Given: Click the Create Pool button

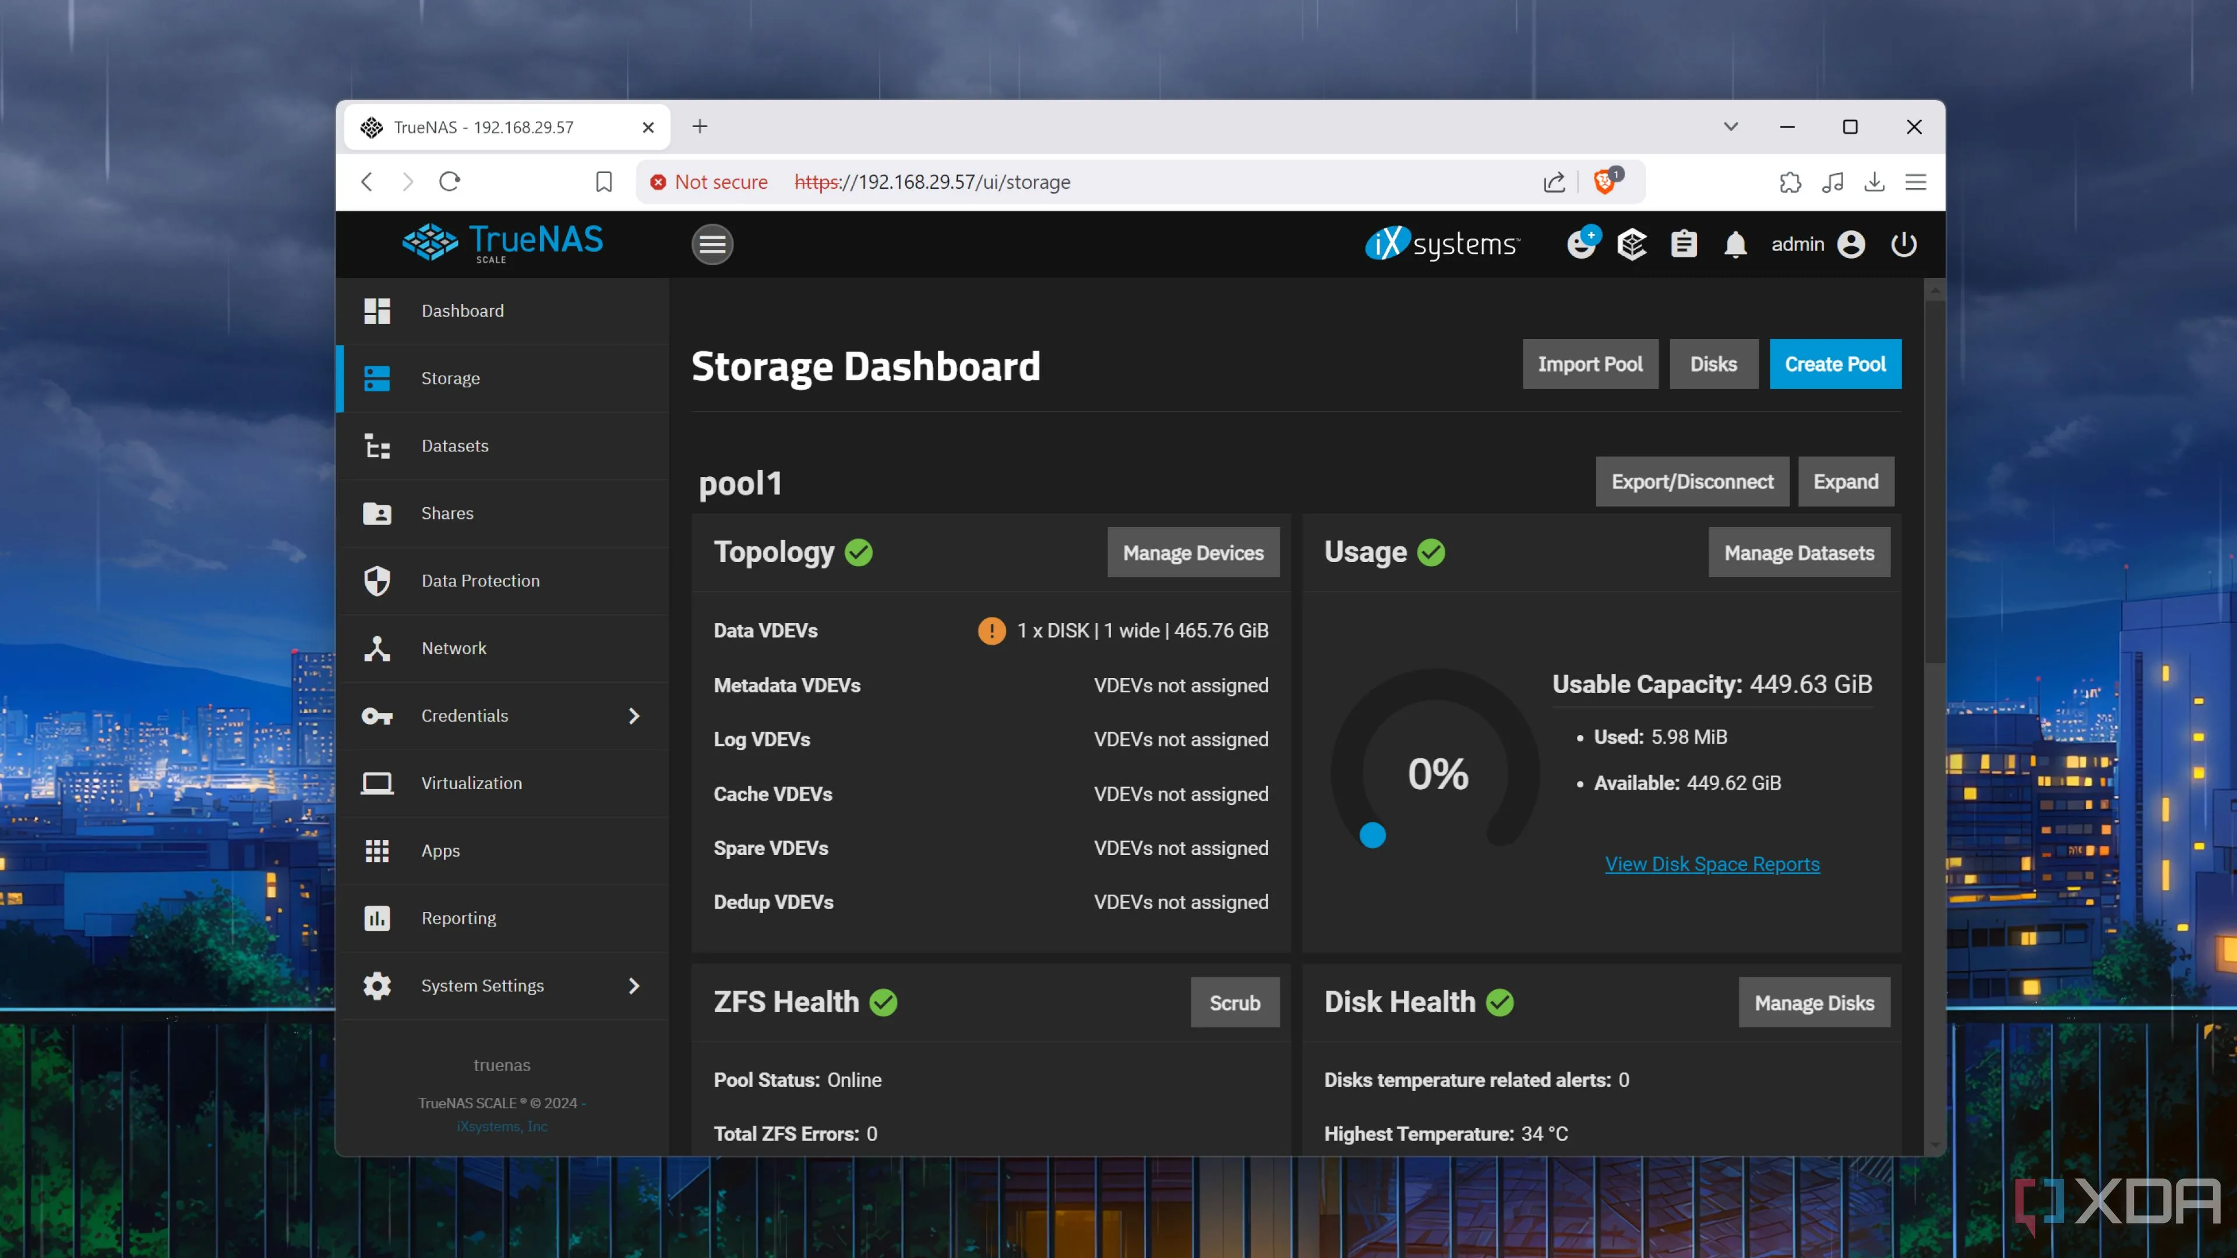Looking at the screenshot, I should click(1835, 364).
